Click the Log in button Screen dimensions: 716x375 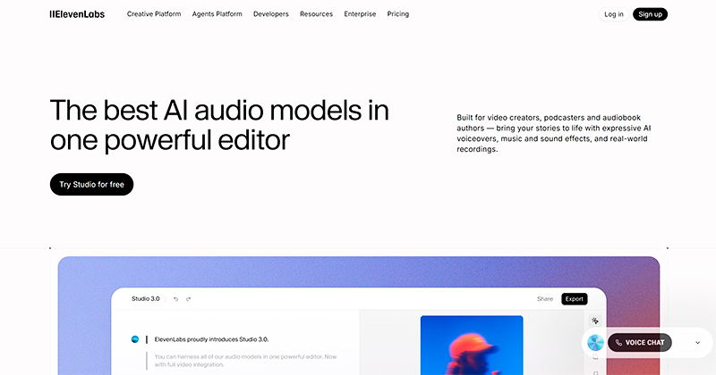pos(614,14)
